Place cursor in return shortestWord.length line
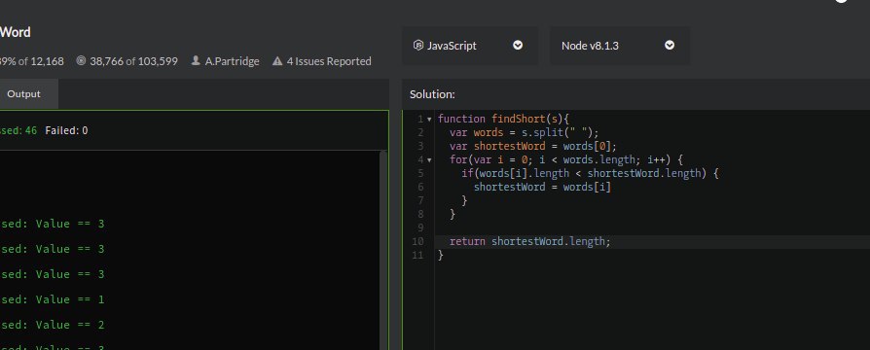This screenshot has width=870, height=350. coord(529,242)
